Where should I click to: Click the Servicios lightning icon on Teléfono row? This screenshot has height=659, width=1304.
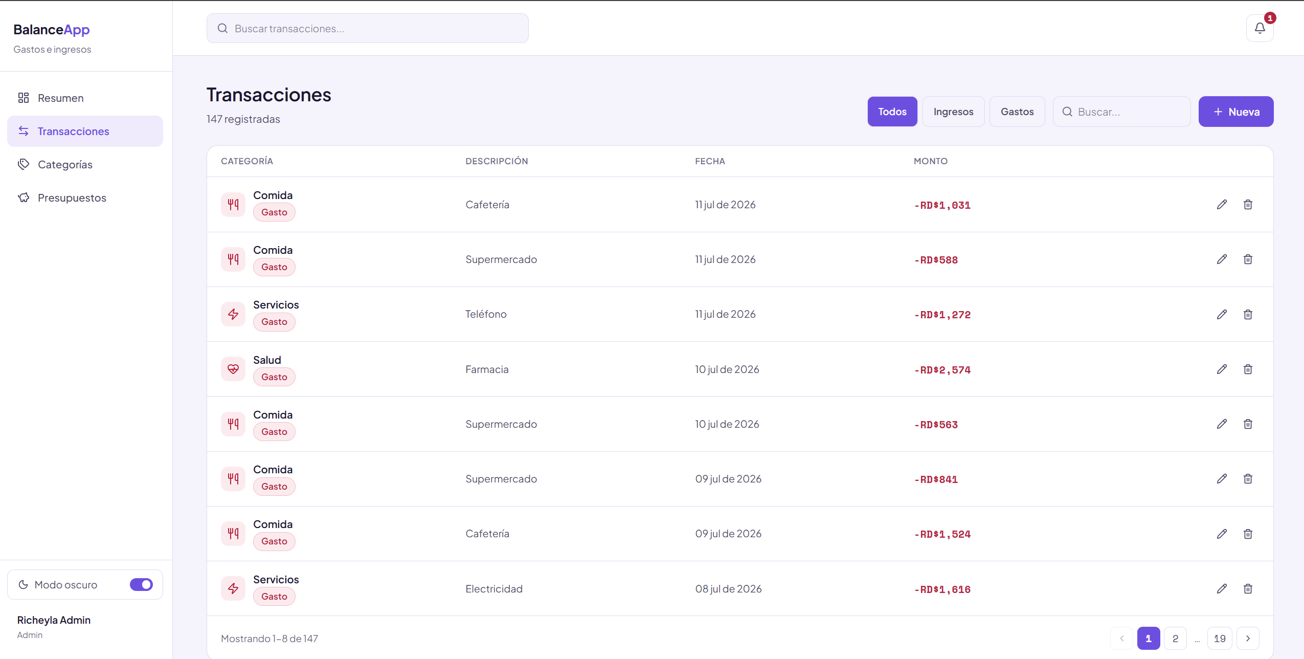tap(233, 314)
